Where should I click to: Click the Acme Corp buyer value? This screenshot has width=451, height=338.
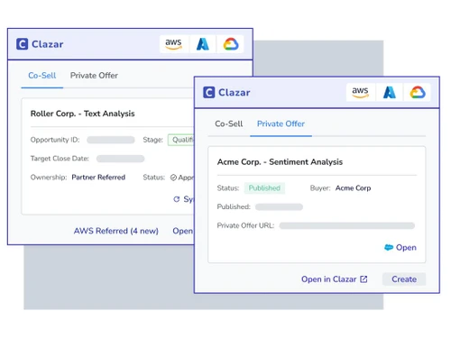pos(353,188)
